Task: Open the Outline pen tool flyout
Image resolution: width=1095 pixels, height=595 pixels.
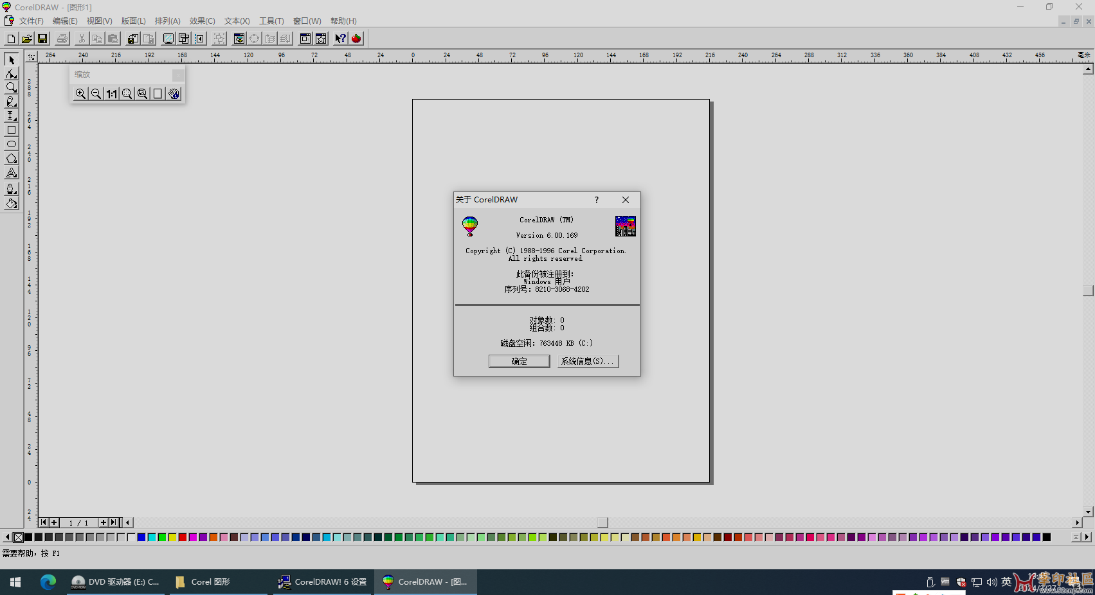Action: click(x=11, y=189)
